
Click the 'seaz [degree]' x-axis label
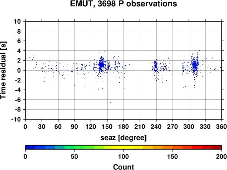point(123,138)
